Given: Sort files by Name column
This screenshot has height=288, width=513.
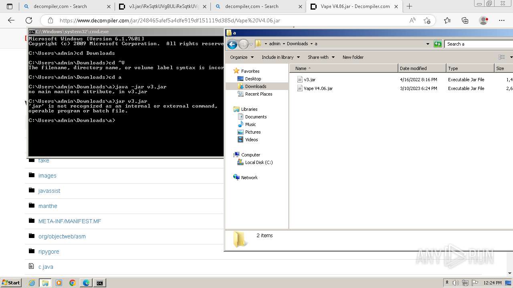Looking at the screenshot, I should 344,68.
